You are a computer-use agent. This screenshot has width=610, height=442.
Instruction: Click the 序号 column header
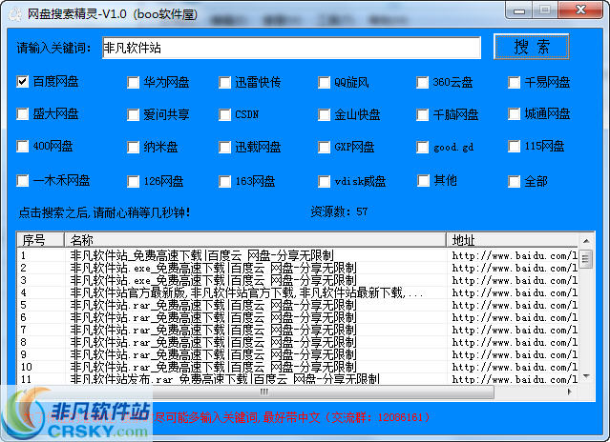pyautogui.click(x=40, y=240)
